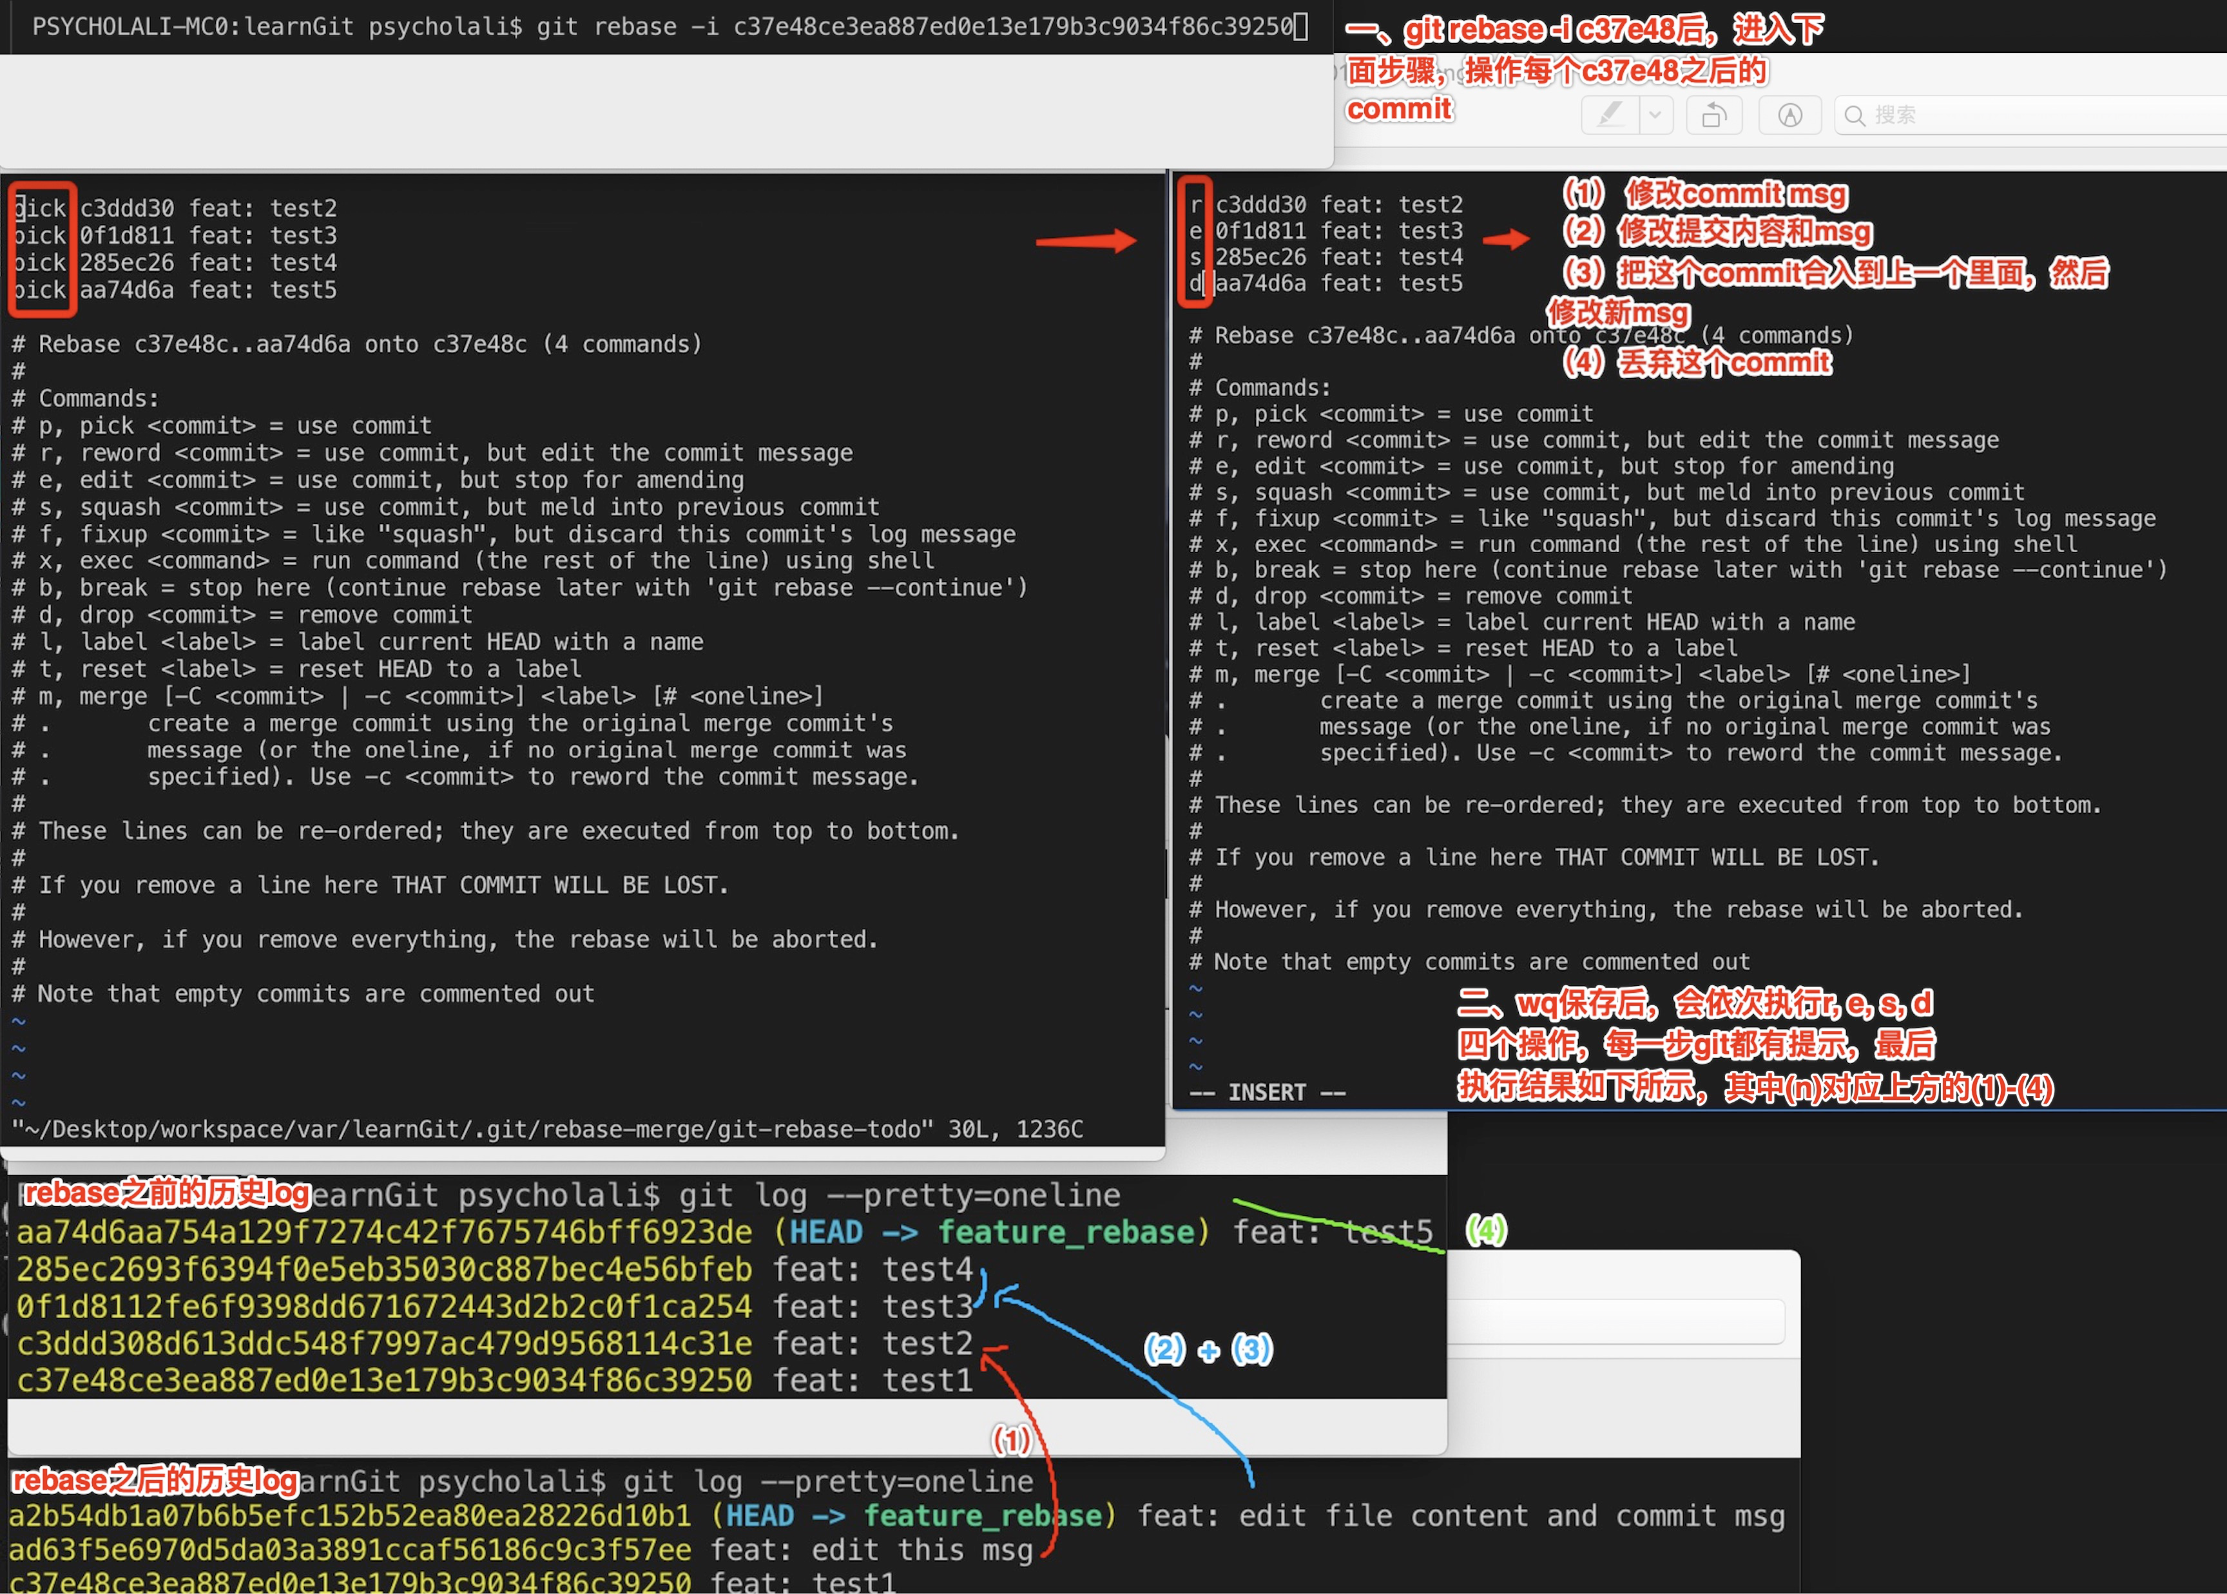2227x1594 pixels.
Task: Click feature_rebase branch label in pre-rebase log
Action: point(1066,1232)
